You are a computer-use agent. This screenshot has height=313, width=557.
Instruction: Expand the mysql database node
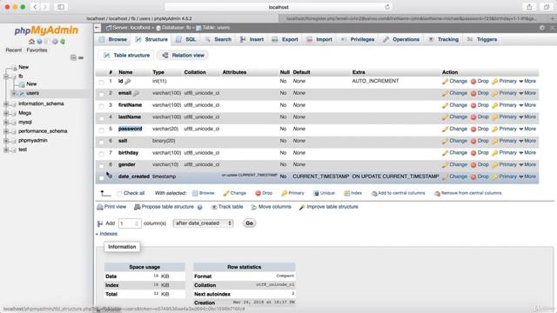click(x=6, y=123)
